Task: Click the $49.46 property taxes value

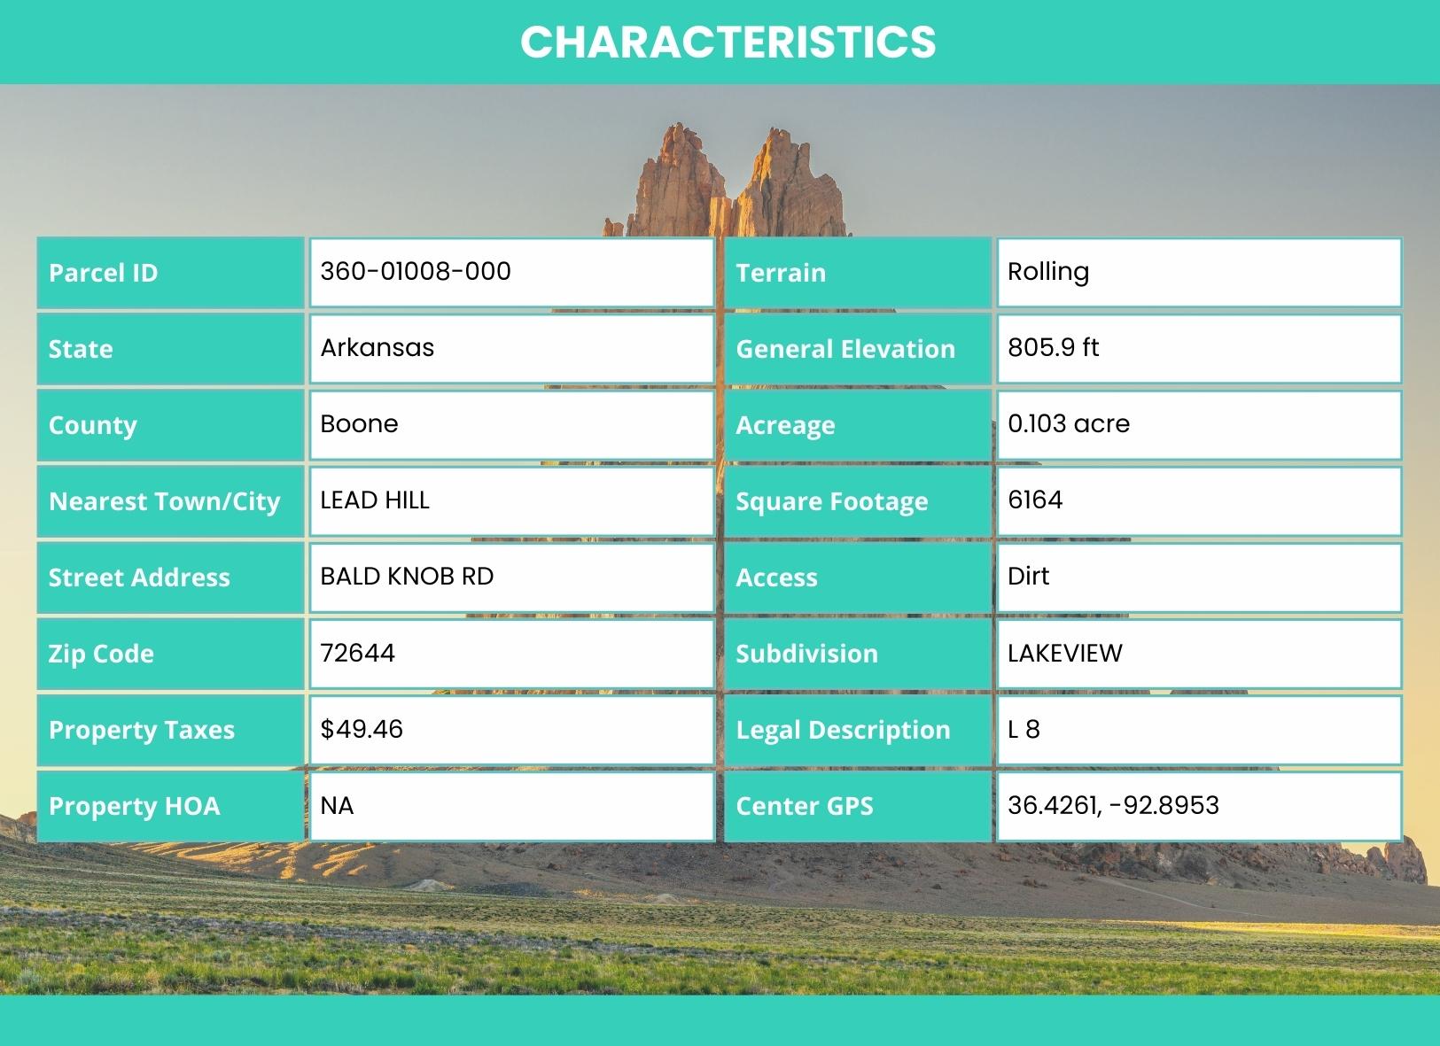Action: [x=362, y=729]
